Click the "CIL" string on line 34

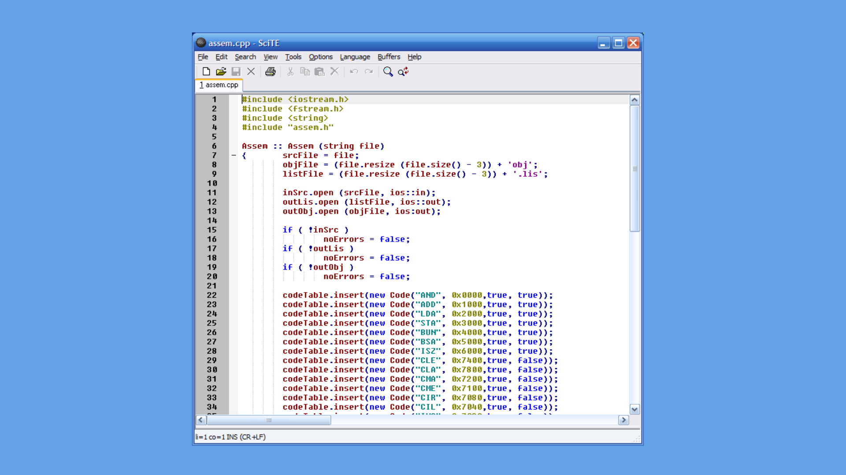pos(428,407)
